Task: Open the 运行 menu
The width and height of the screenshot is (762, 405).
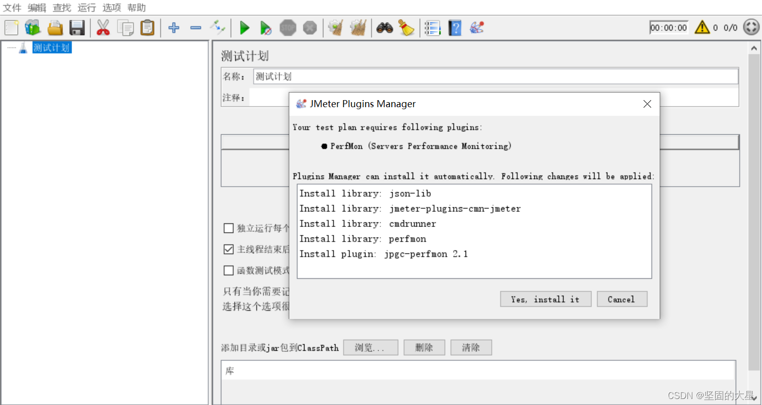Action: (x=87, y=8)
